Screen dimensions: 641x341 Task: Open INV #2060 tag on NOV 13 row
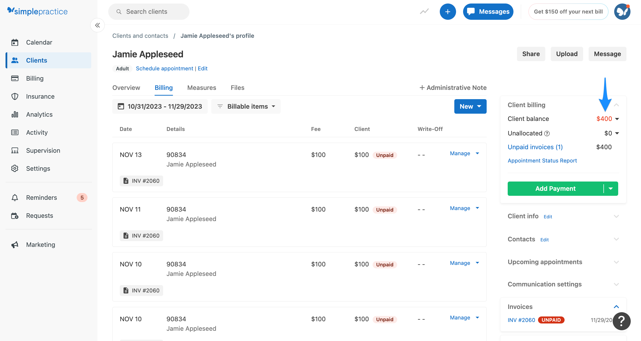[x=141, y=181]
